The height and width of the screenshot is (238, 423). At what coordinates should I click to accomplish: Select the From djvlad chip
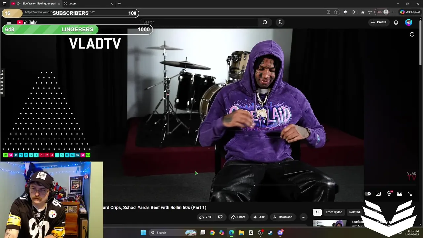[x=334, y=212]
